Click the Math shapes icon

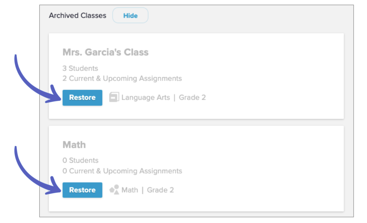click(114, 190)
